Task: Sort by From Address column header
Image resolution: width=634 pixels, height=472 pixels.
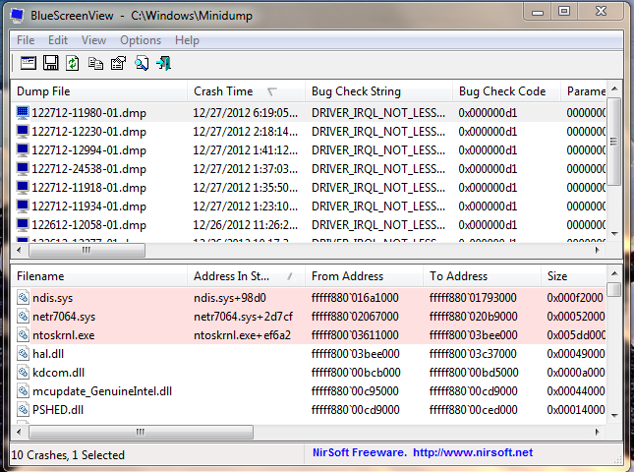Action: tap(364, 276)
